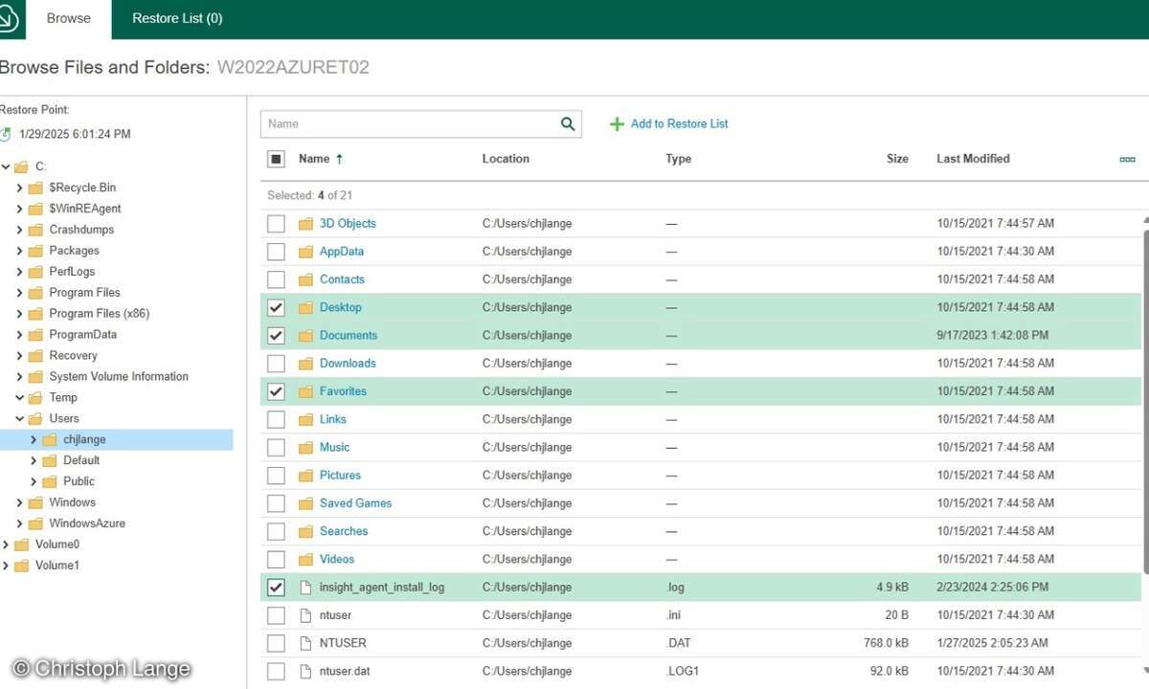Click the green plus Add icon
Viewport: 1149px width, 689px height.
pyautogui.click(x=618, y=124)
